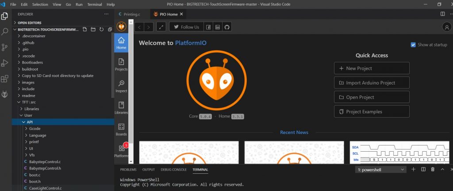
Task: Open PIO Projects sidebar item
Action: point(121,65)
